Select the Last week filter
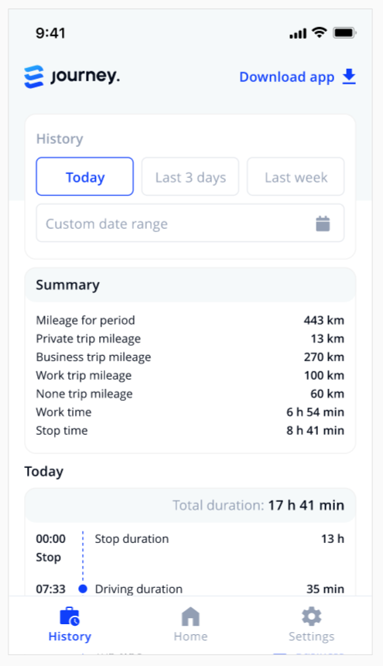 pyautogui.click(x=296, y=176)
